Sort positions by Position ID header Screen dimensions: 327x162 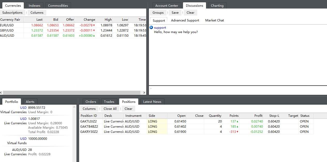91,115
